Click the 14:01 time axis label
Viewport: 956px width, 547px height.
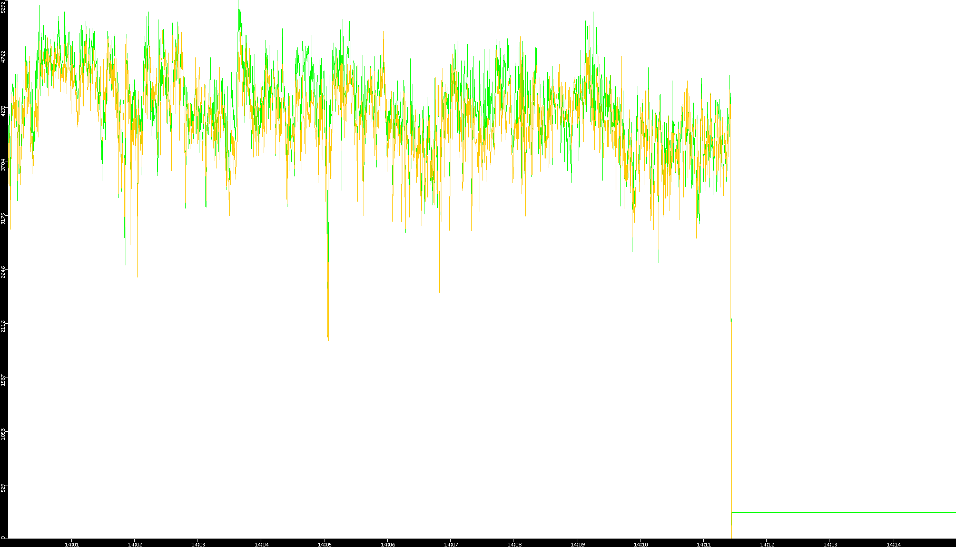point(72,544)
